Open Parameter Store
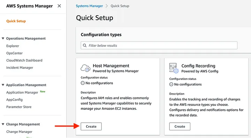This screenshot has height=138, width=251. (19, 107)
